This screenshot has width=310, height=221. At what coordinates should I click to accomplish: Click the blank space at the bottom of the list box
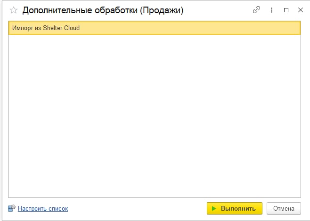pos(155,189)
